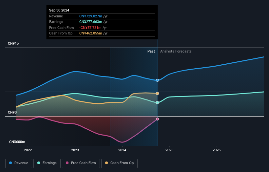The image size is (269, 172).
Task: Click the 2024 x-axis label
Action: (122, 150)
